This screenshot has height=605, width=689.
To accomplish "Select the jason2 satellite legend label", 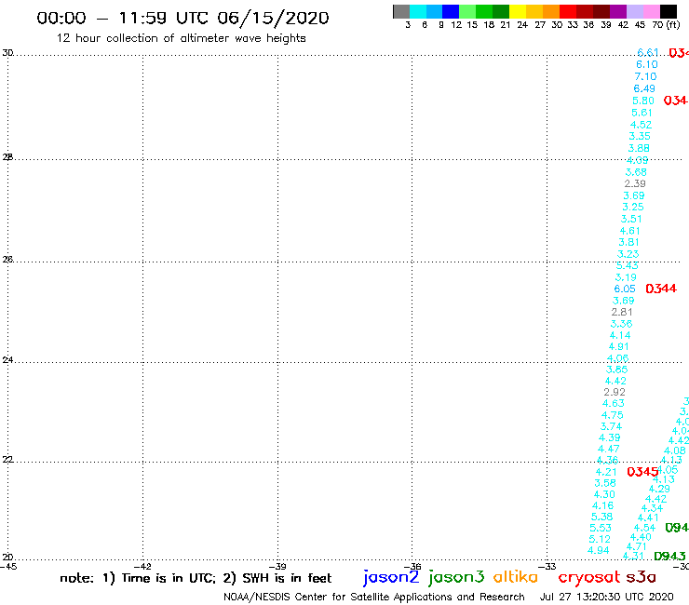I will click(x=391, y=577).
